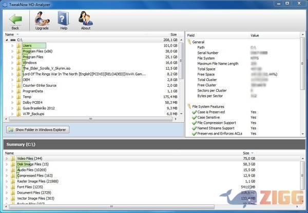Screen dimensions: 308x213
Task: Click the 75,0 GB Video Files size
Action: [249, 159]
